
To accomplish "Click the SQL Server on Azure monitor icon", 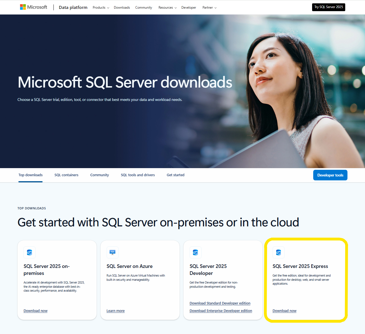I will (x=112, y=252).
